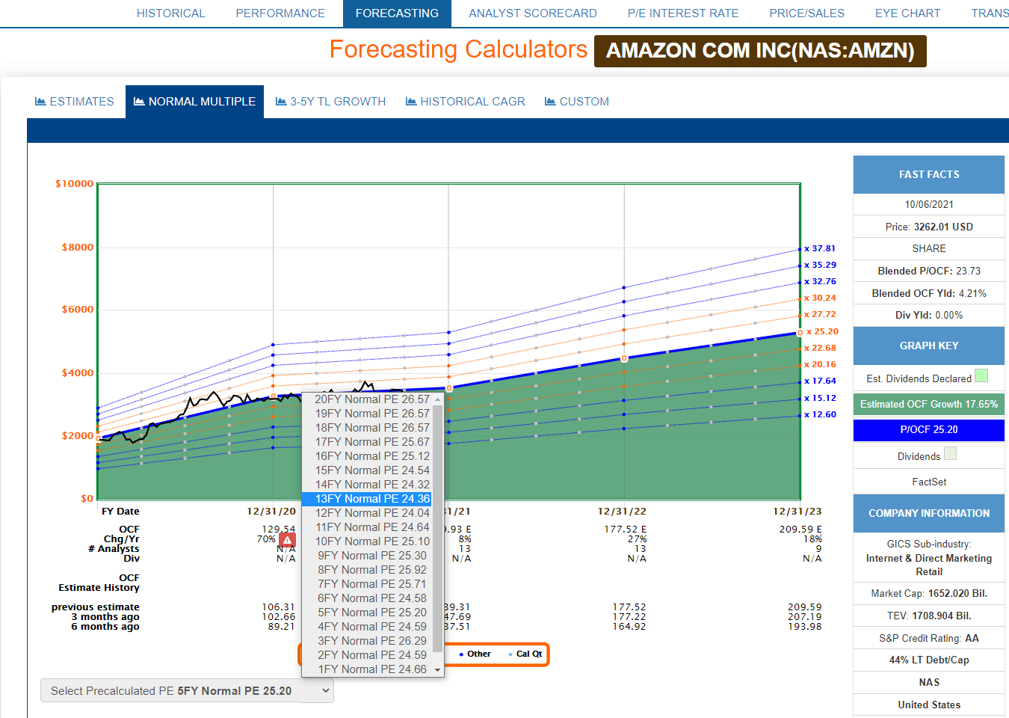Toggle Est. Dividends Declared swatch
1009x718 pixels.
pyautogui.click(x=981, y=375)
